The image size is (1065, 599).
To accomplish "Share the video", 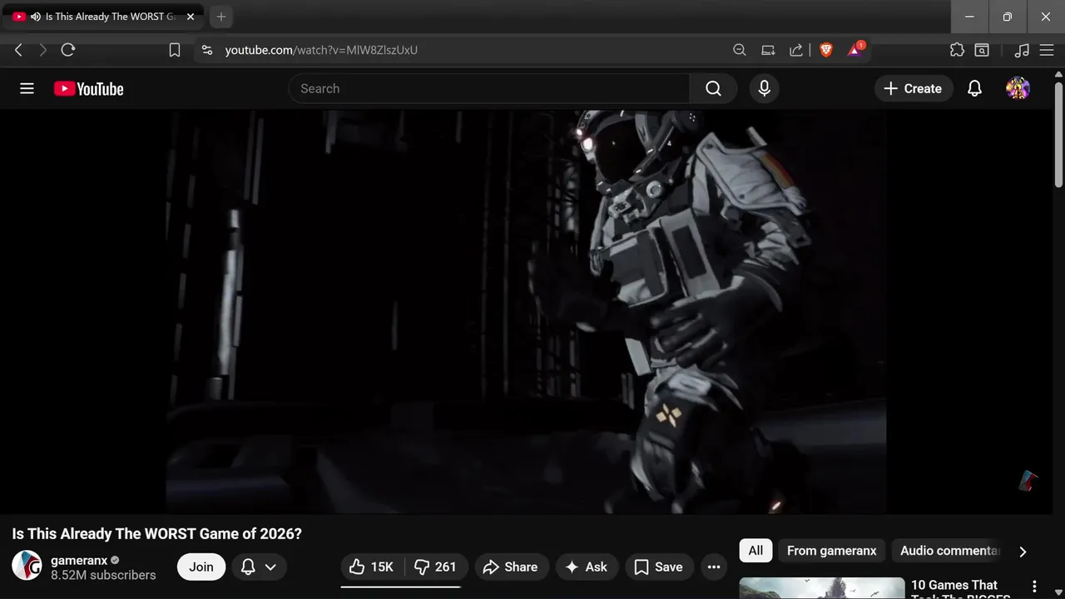I will pos(512,567).
